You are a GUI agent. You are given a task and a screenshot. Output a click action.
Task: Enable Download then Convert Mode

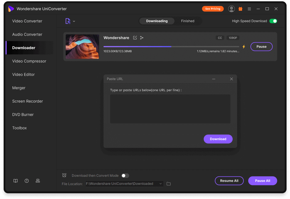(125, 175)
